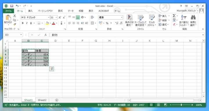Toggle bottom vertical alignment
Screen dimensions: 209x111
point(78,17)
